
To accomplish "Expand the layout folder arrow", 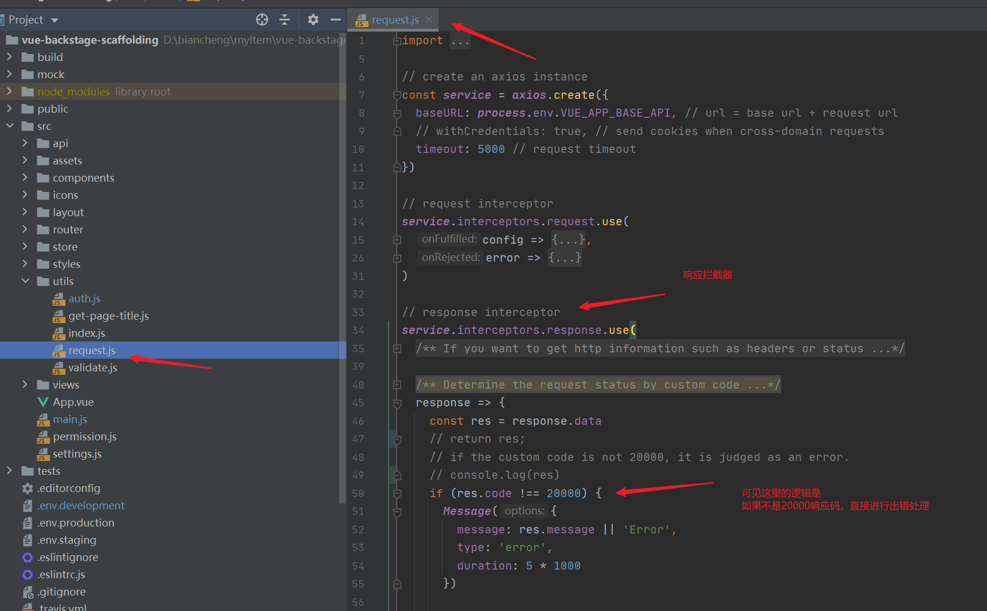I will click(25, 212).
